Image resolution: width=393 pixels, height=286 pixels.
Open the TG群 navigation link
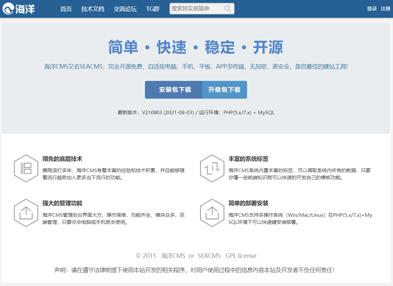[x=153, y=9]
